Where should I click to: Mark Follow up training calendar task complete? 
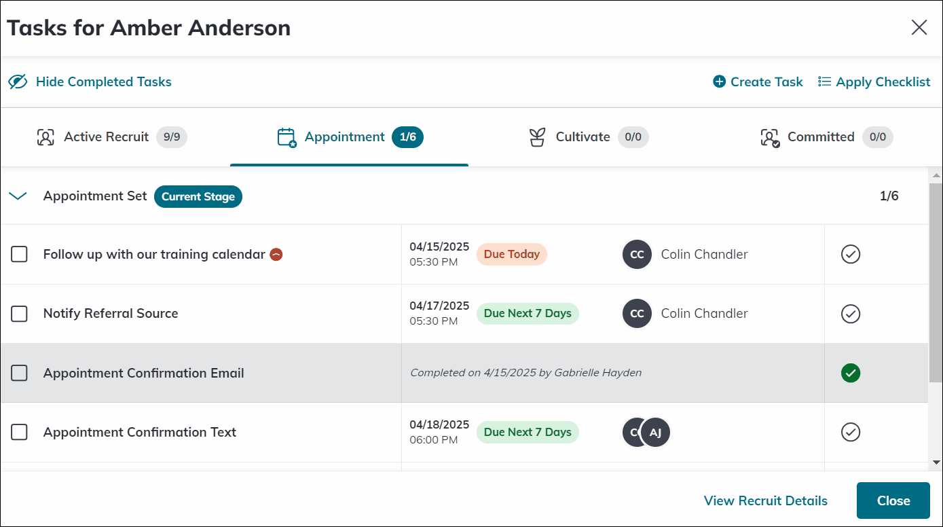pyautogui.click(x=851, y=254)
